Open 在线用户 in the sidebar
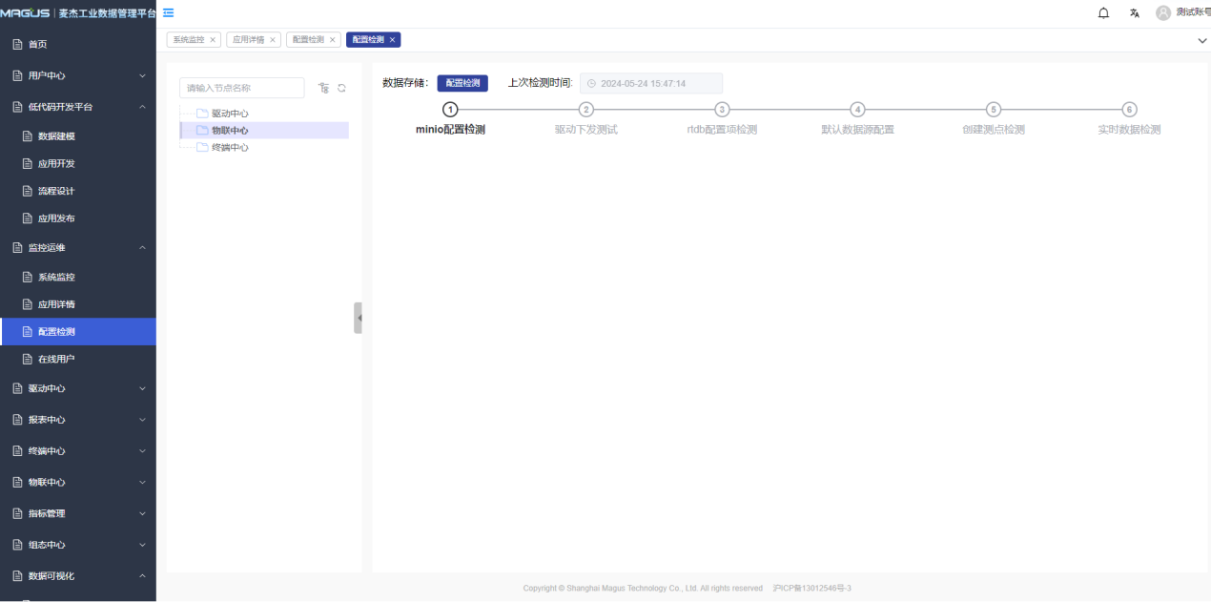 (55, 359)
